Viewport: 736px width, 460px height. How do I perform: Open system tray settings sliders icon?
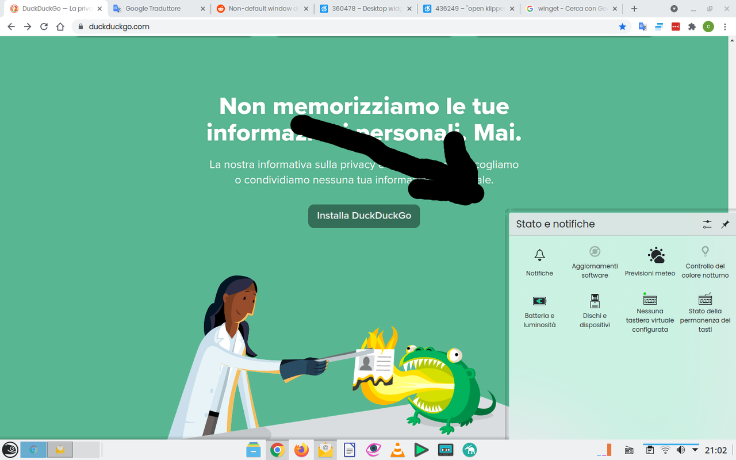(707, 224)
